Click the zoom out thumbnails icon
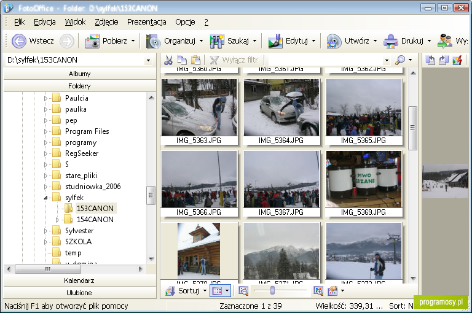 click(x=243, y=291)
